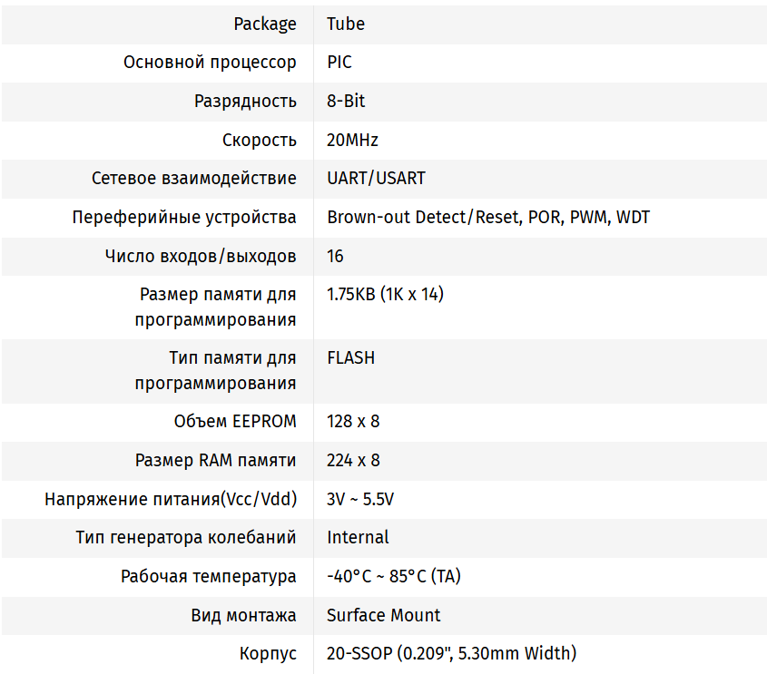Click the "Основной процессор" row label
This screenshot has width=767, height=674.
click(x=210, y=63)
